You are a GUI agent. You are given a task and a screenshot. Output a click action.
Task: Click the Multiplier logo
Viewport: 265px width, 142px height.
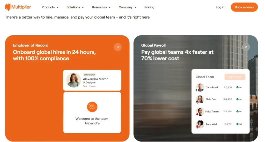(18, 7)
